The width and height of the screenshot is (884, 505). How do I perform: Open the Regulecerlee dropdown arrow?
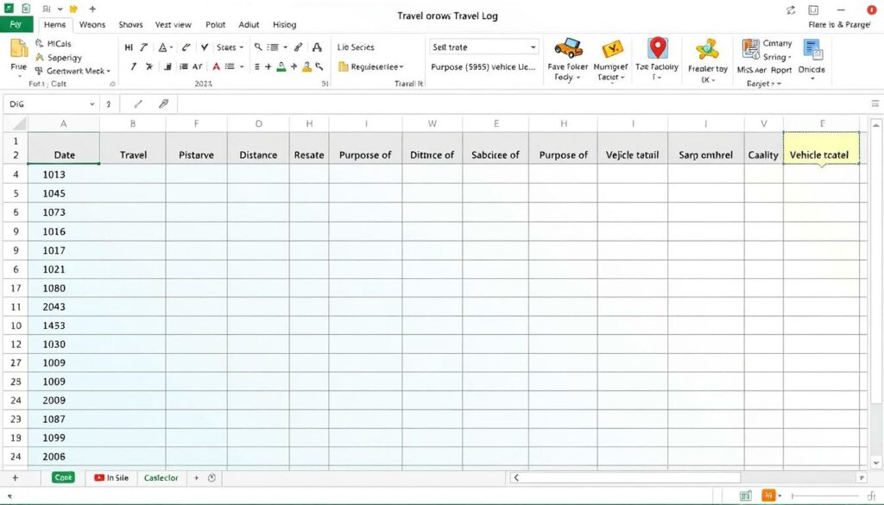(x=401, y=67)
